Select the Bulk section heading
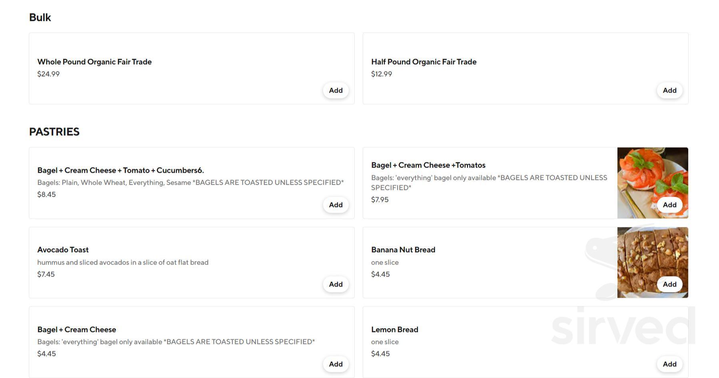719x378 pixels. coord(40,18)
